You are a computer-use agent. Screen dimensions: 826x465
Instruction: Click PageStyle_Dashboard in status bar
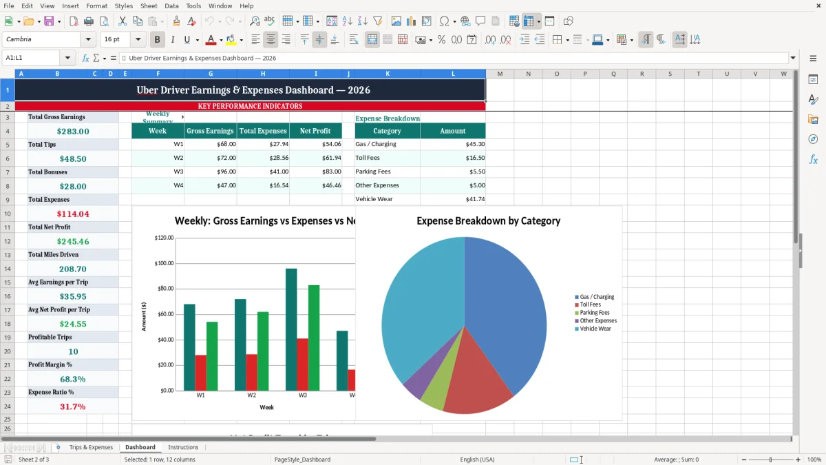click(x=302, y=459)
